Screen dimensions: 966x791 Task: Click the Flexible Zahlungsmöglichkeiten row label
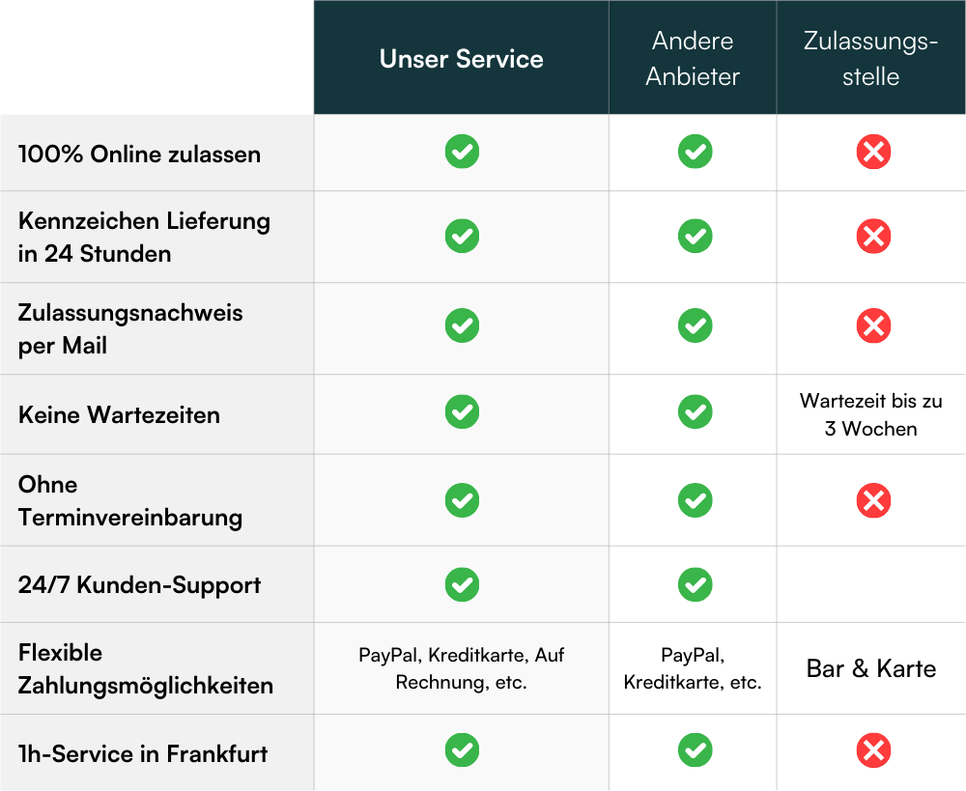(x=146, y=669)
